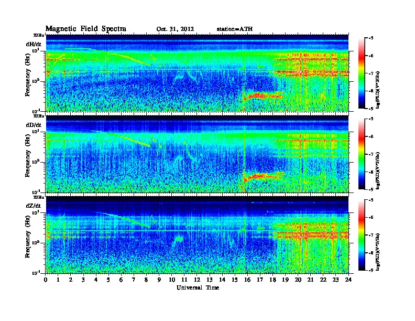415x321 pixels.
Task: Click x-axis tick label "13"
Action: (210, 280)
